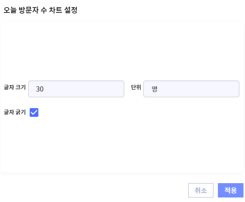Image resolution: width=245 pixels, height=202 pixels.
Task: Place cursor in unit box
Action: coord(191,89)
